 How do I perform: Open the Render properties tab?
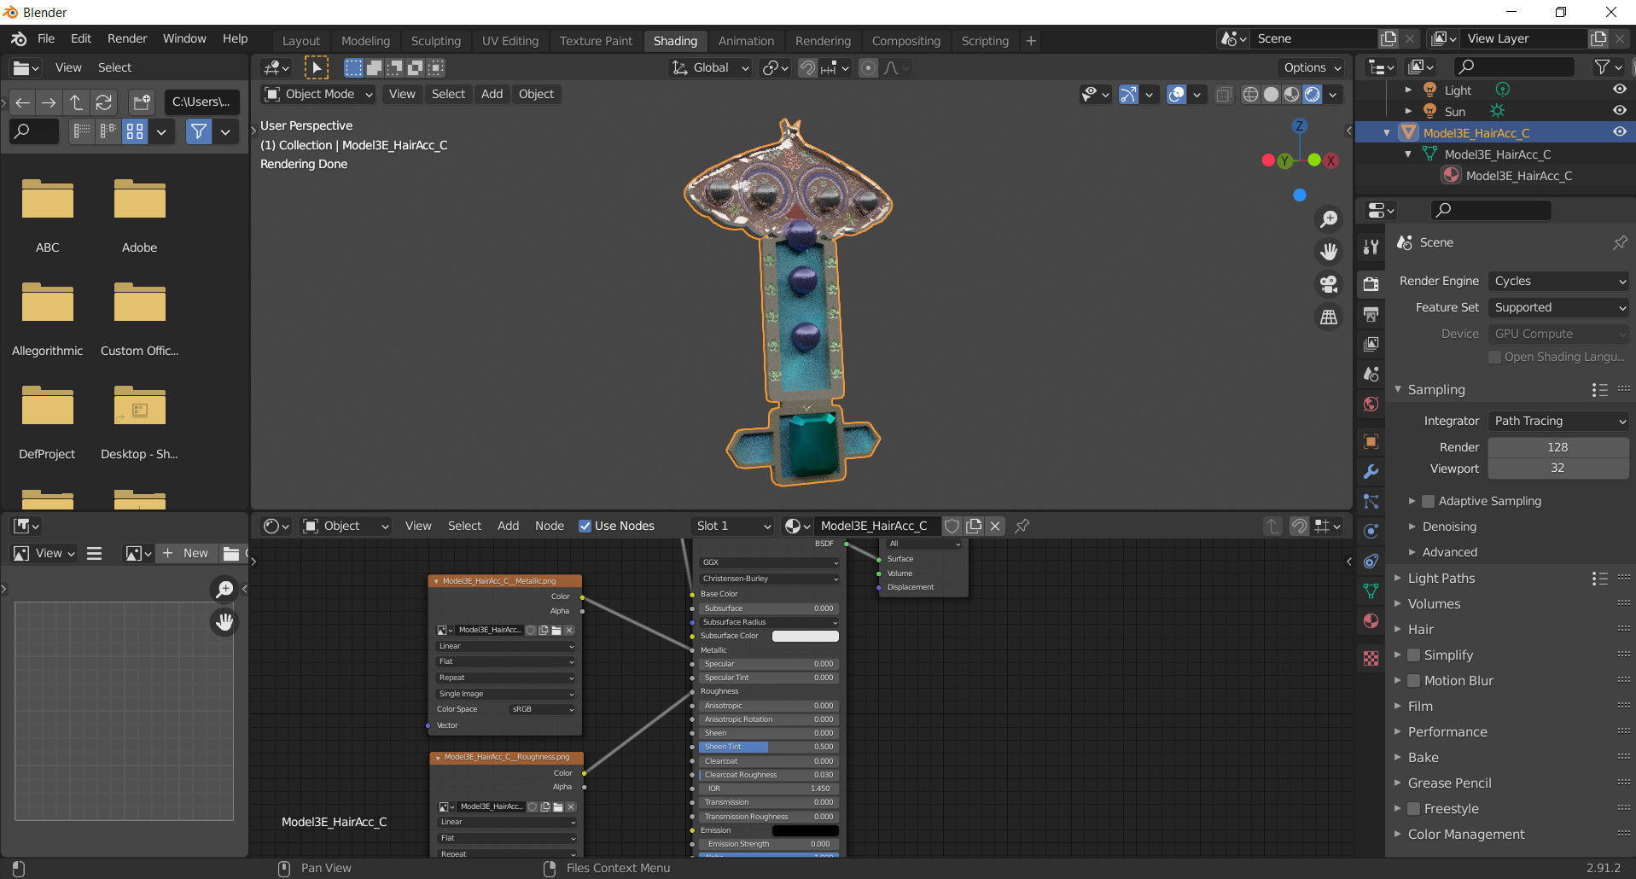(1371, 284)
